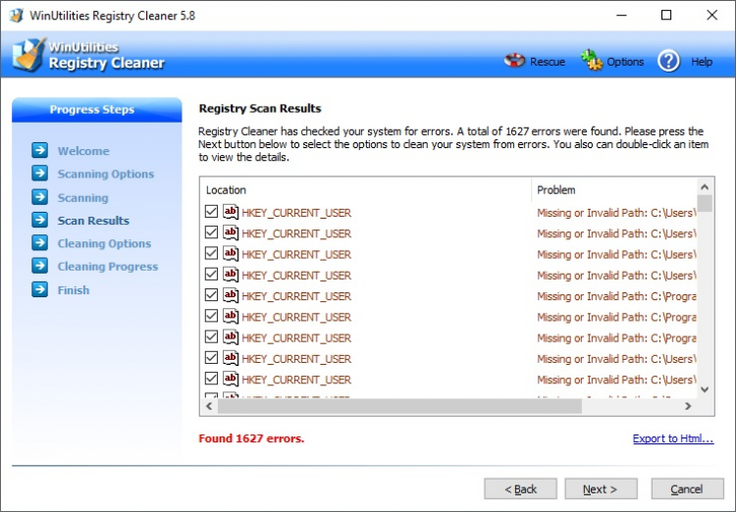Go back with the Back button
Screen dimensions: 736x512
[x=520, y=489]
